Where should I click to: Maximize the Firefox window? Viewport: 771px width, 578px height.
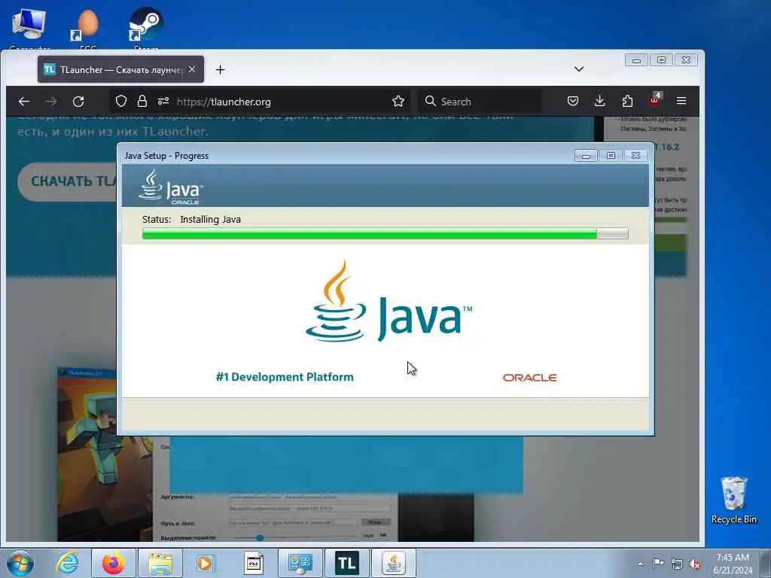pos(661,60)
